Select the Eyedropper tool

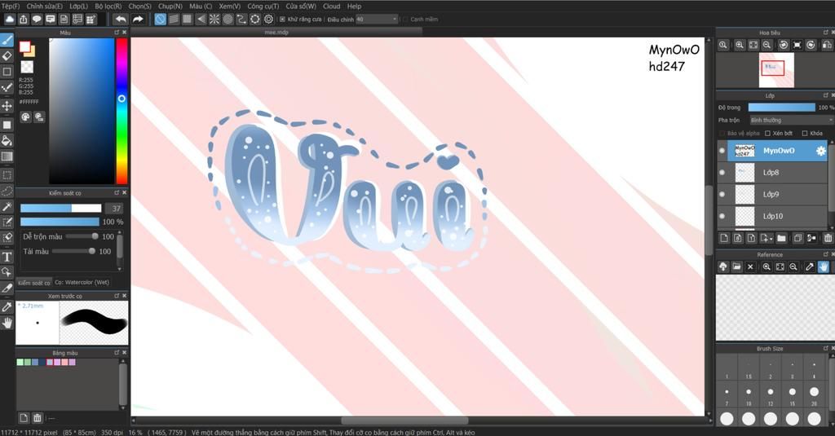[7, 306]
